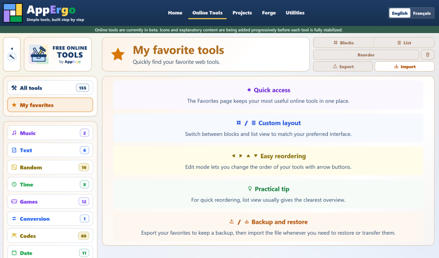Click the Easy reordering heading
Image resolution: width=439 pixels, height=258 pixels.
[x=283, y=156]
